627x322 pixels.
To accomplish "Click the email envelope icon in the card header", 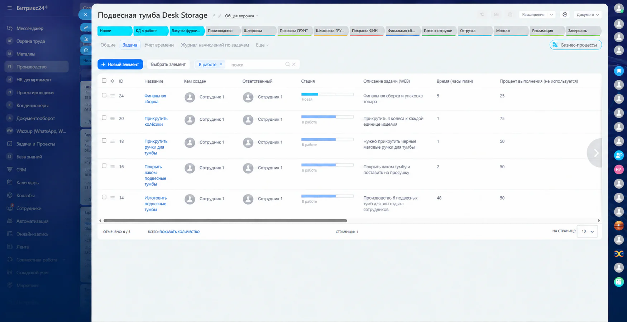I will [x=496, y=15].
